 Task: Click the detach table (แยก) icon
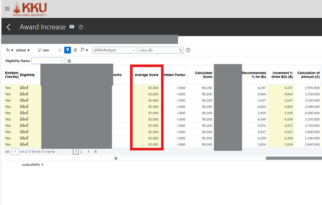[43, 50]
